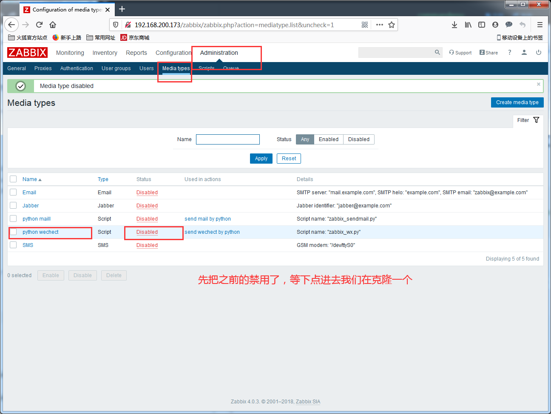The image size is (551, 414).
Task: Select Any status filter
Action: pos(305,139)
